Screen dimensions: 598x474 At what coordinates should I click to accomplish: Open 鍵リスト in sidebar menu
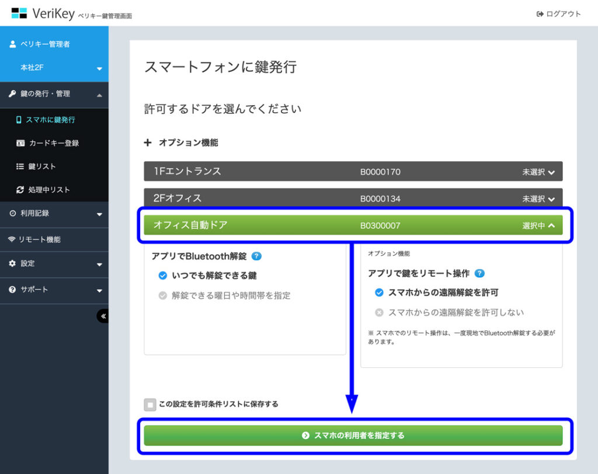[42, 166]
